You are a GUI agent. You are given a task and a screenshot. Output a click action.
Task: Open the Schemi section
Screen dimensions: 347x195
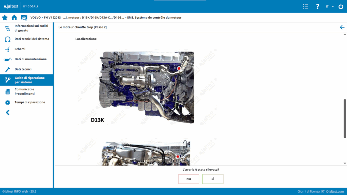pyautogui.click(x=20, y=49)
